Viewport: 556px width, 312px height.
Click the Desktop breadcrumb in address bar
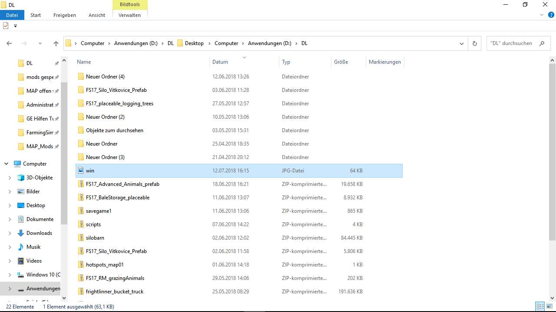click(194, 43)
